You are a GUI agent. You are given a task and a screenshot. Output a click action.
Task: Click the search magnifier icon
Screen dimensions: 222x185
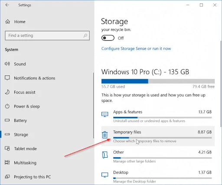(85, 36)
